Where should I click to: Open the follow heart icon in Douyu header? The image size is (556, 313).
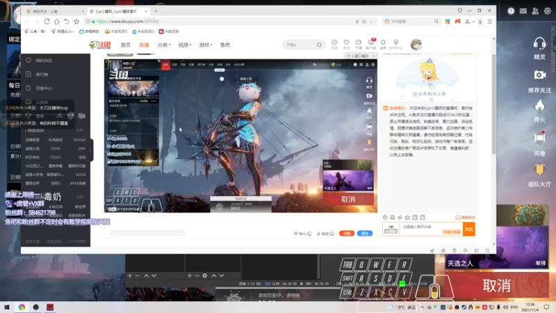tap(346, 45)
